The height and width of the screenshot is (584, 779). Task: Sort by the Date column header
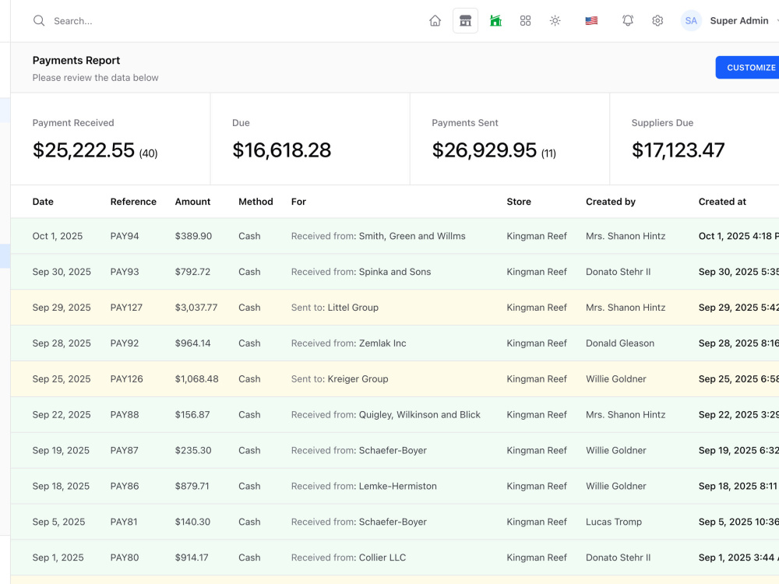43,202
